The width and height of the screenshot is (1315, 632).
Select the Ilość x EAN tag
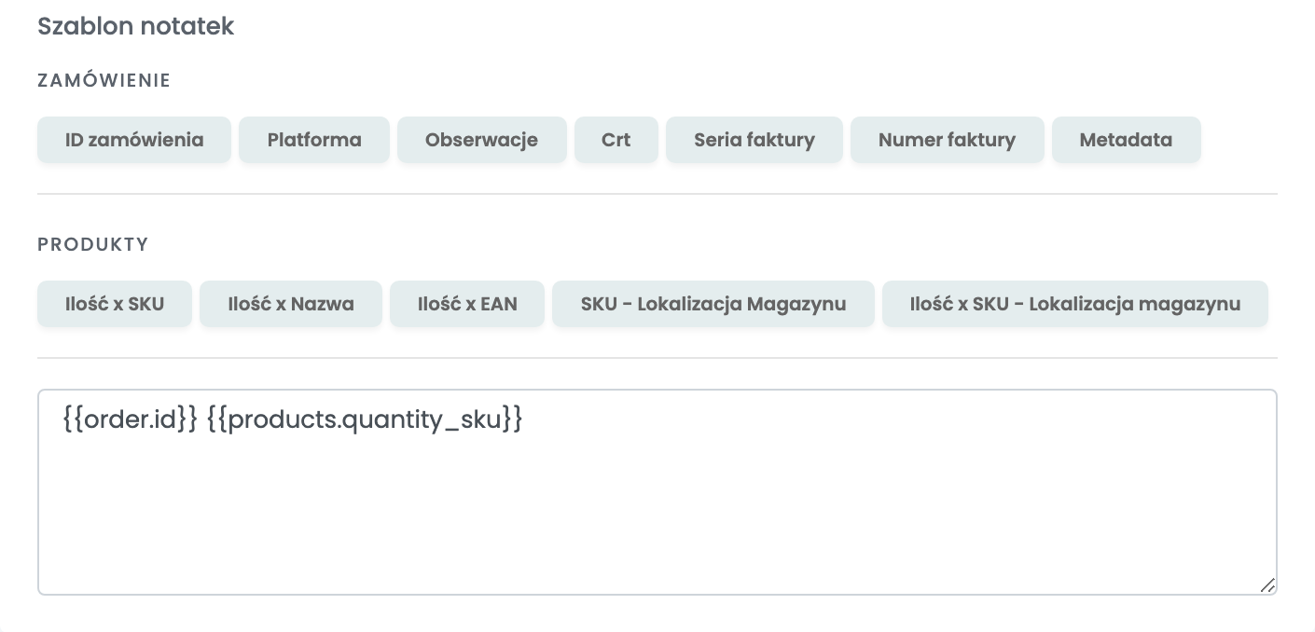467,304
